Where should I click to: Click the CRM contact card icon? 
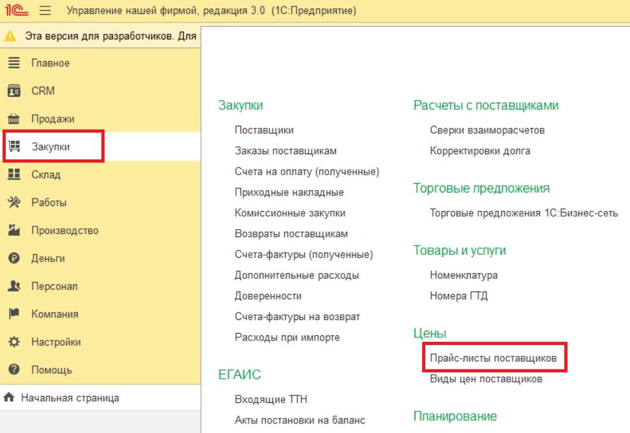click(x=14, y=91)
